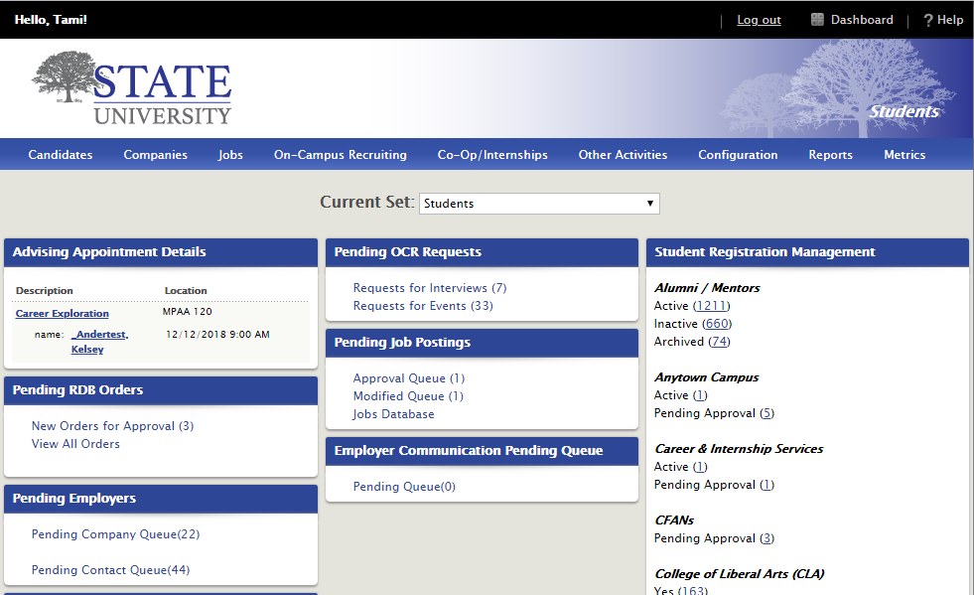Click the 'Description' column header
Screen dimensions: 974x595
point(44,290)
